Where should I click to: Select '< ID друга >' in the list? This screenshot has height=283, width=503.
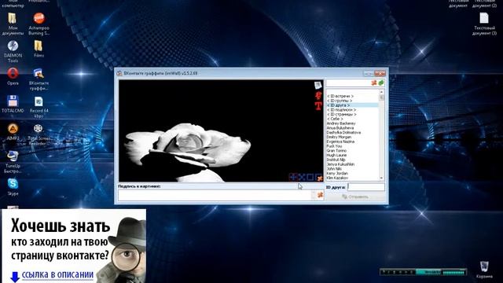tap(338, 105)
